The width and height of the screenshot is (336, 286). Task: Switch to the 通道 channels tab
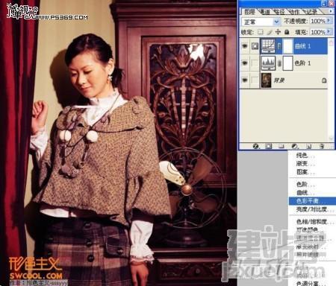pos(264,11)
